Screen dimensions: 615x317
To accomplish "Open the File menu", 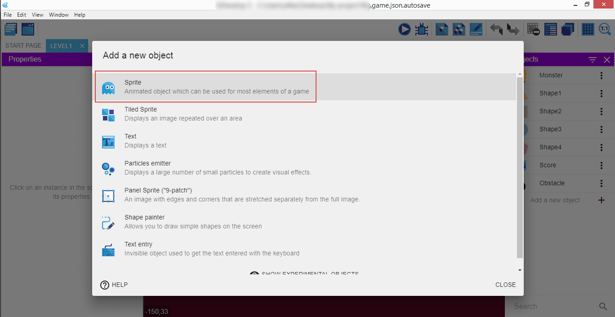I will [8, 15].
